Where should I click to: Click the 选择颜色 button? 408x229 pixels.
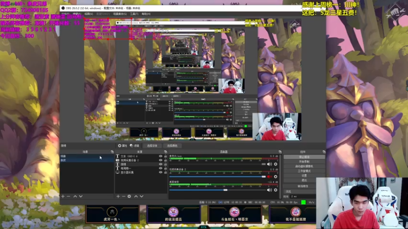pos(172,146)
